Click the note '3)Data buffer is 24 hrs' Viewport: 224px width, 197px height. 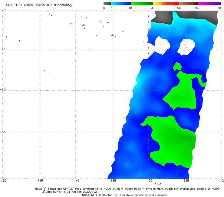70,192
